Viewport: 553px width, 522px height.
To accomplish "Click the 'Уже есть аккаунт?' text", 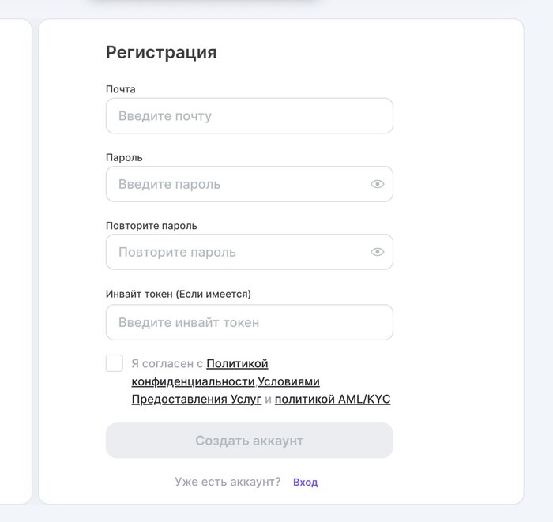I will pyautogui.click(x=228, y=482).
